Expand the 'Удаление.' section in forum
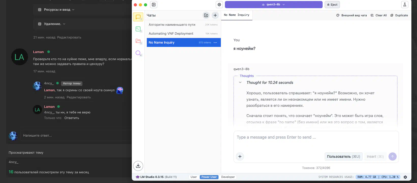Screen dimensions: 417x183 (x=52, y=24)
